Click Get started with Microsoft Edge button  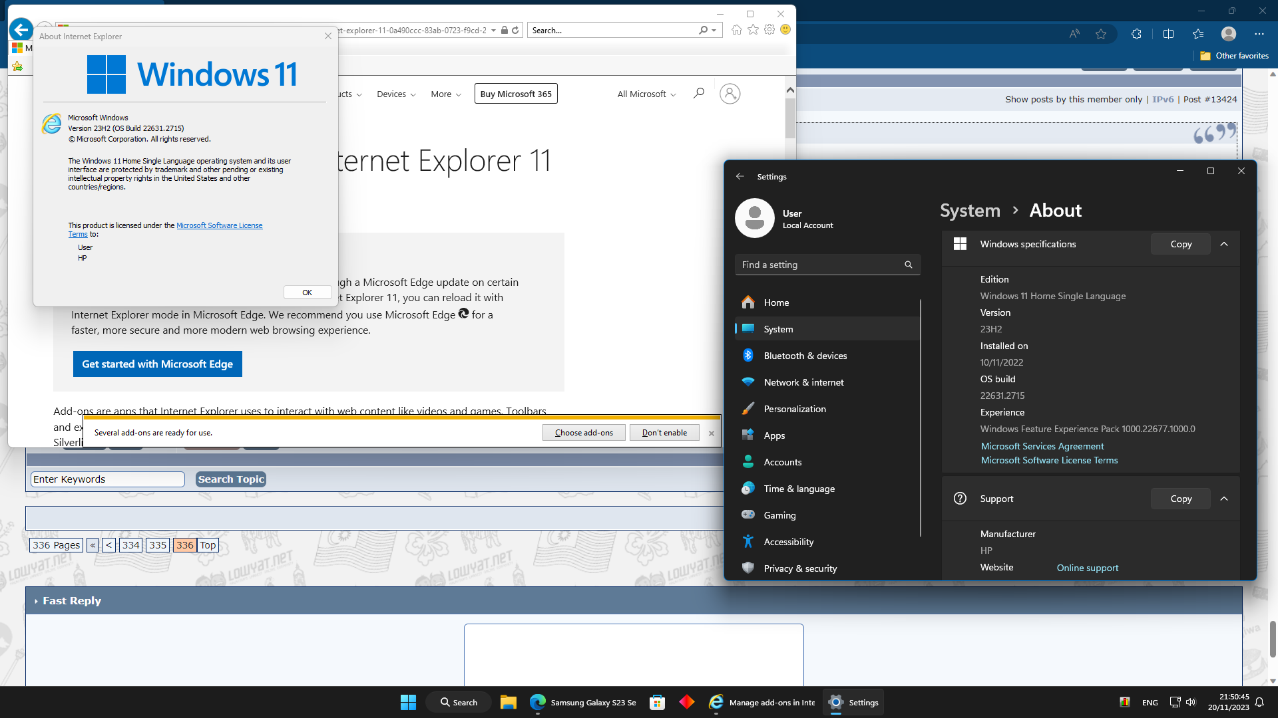(158, 364)
